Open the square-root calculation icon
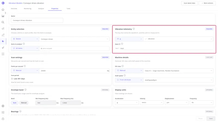The image size is (218, 122). (3, 28)
